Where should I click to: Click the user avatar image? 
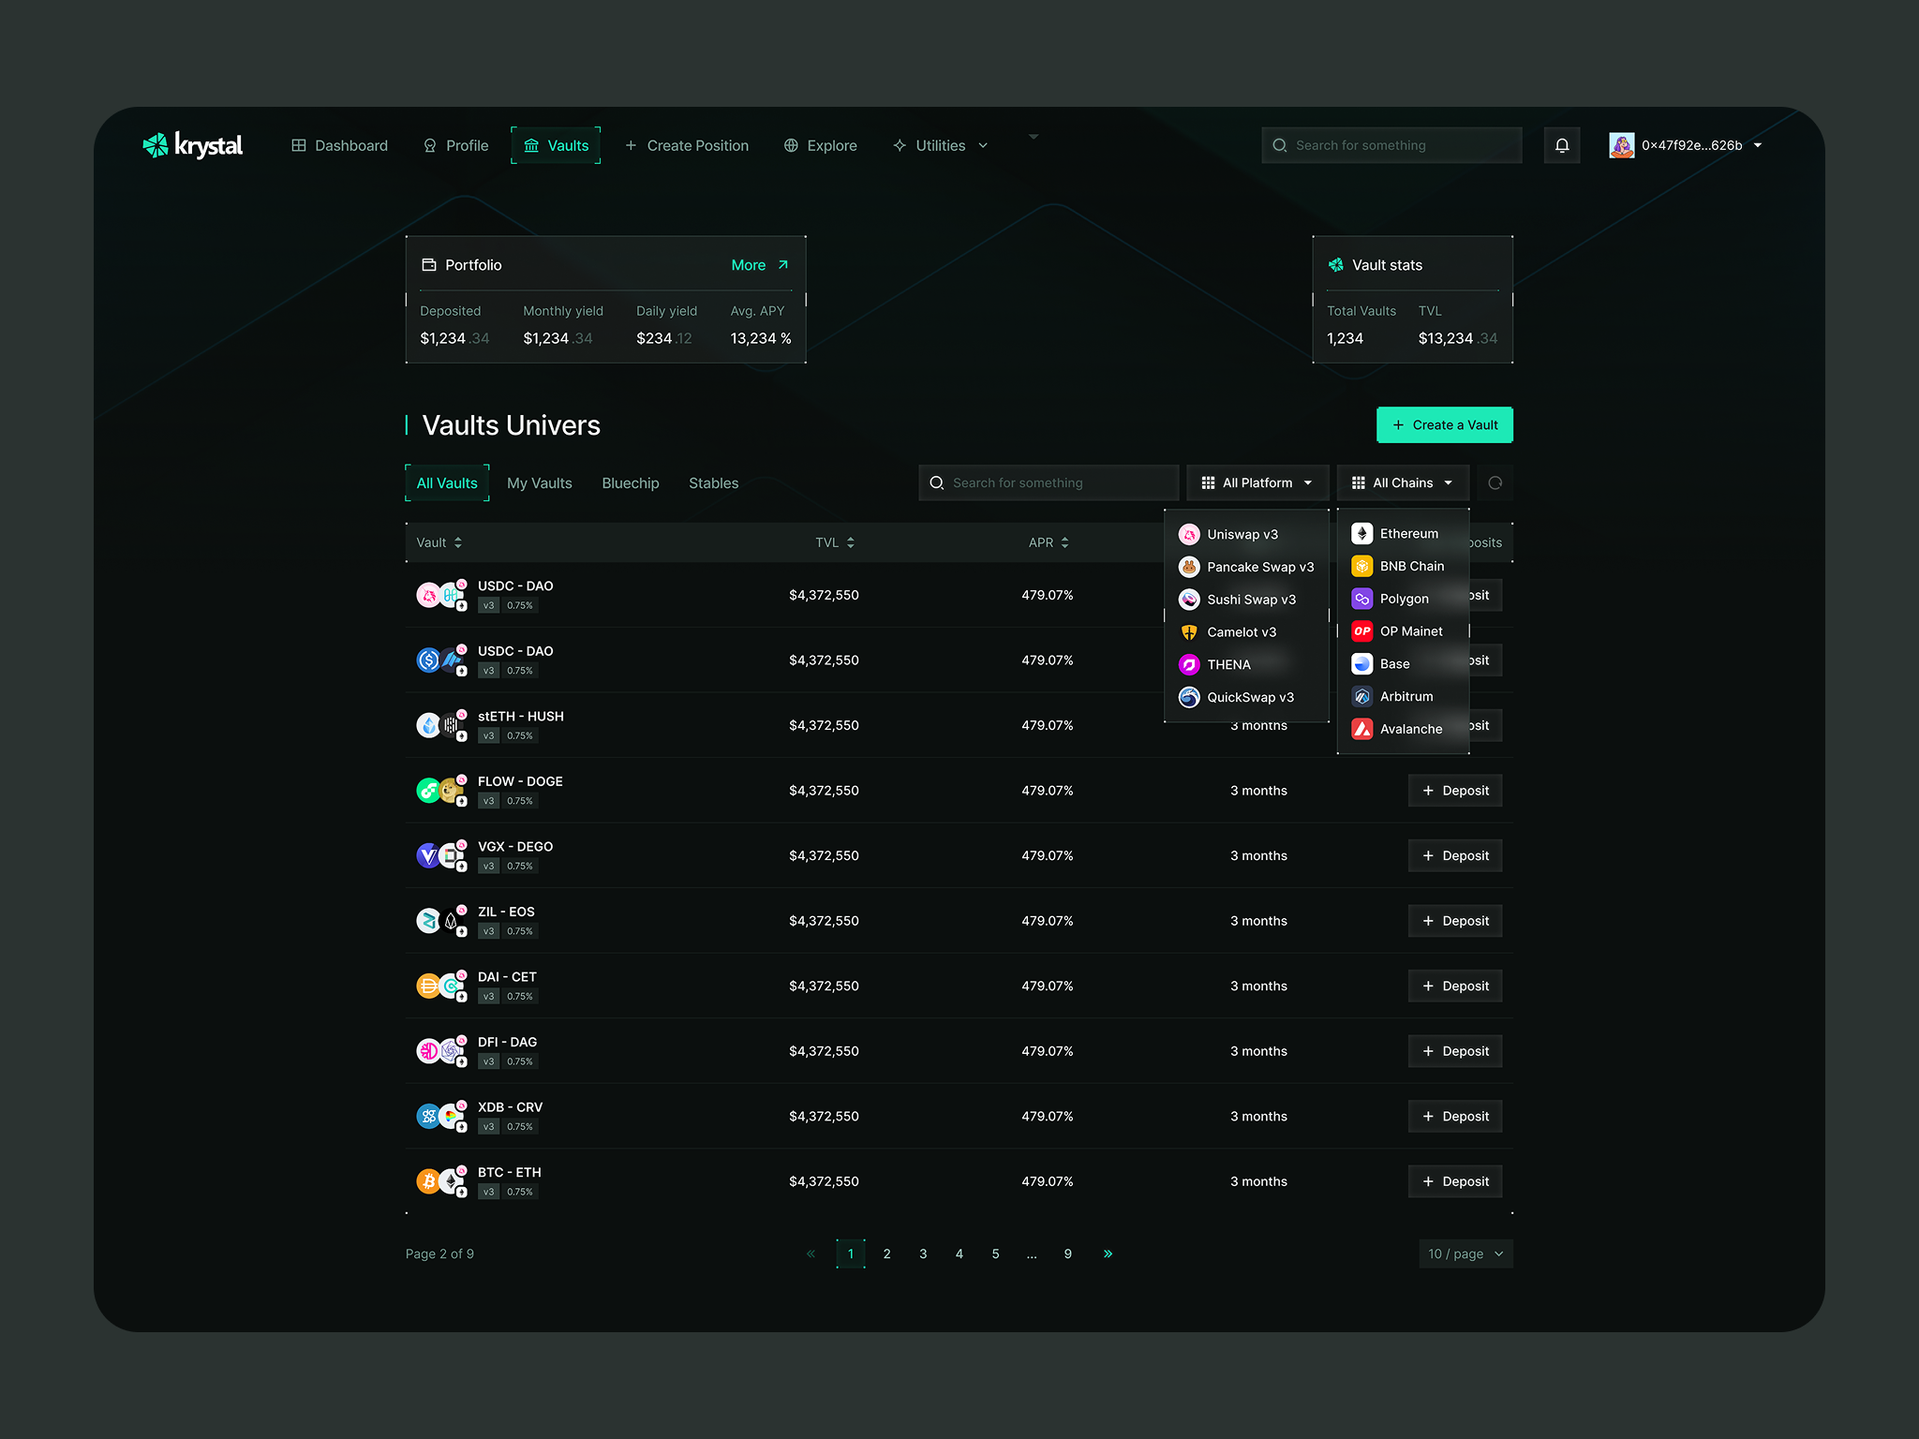tap(1621, 145)
